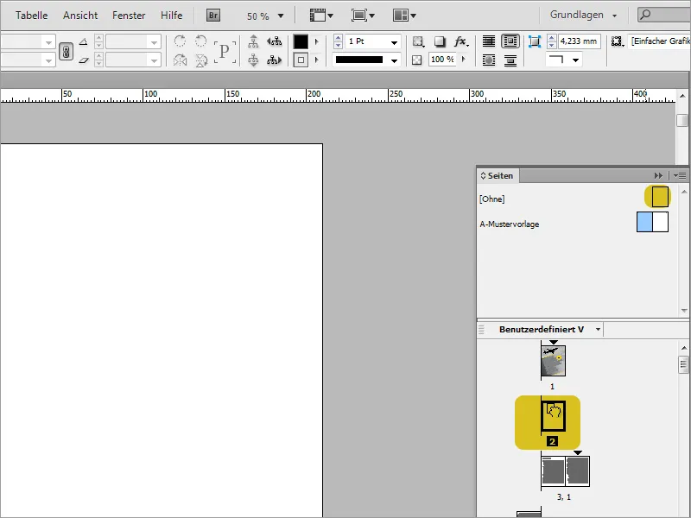Screen dimensions: 691x518
Task: Click the shear angle icon
Action: [83, 60]
